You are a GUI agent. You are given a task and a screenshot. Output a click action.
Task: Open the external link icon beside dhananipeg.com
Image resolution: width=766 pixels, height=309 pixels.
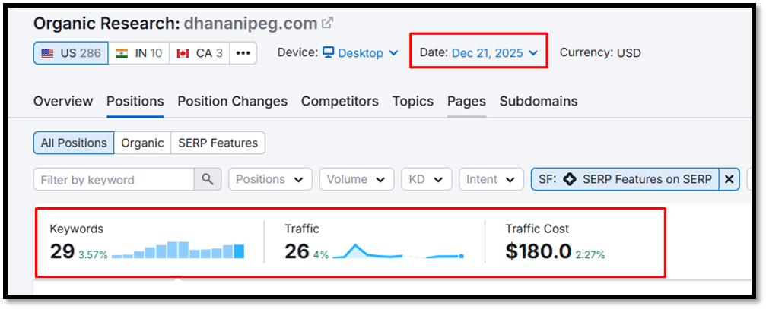click(327, 24)
